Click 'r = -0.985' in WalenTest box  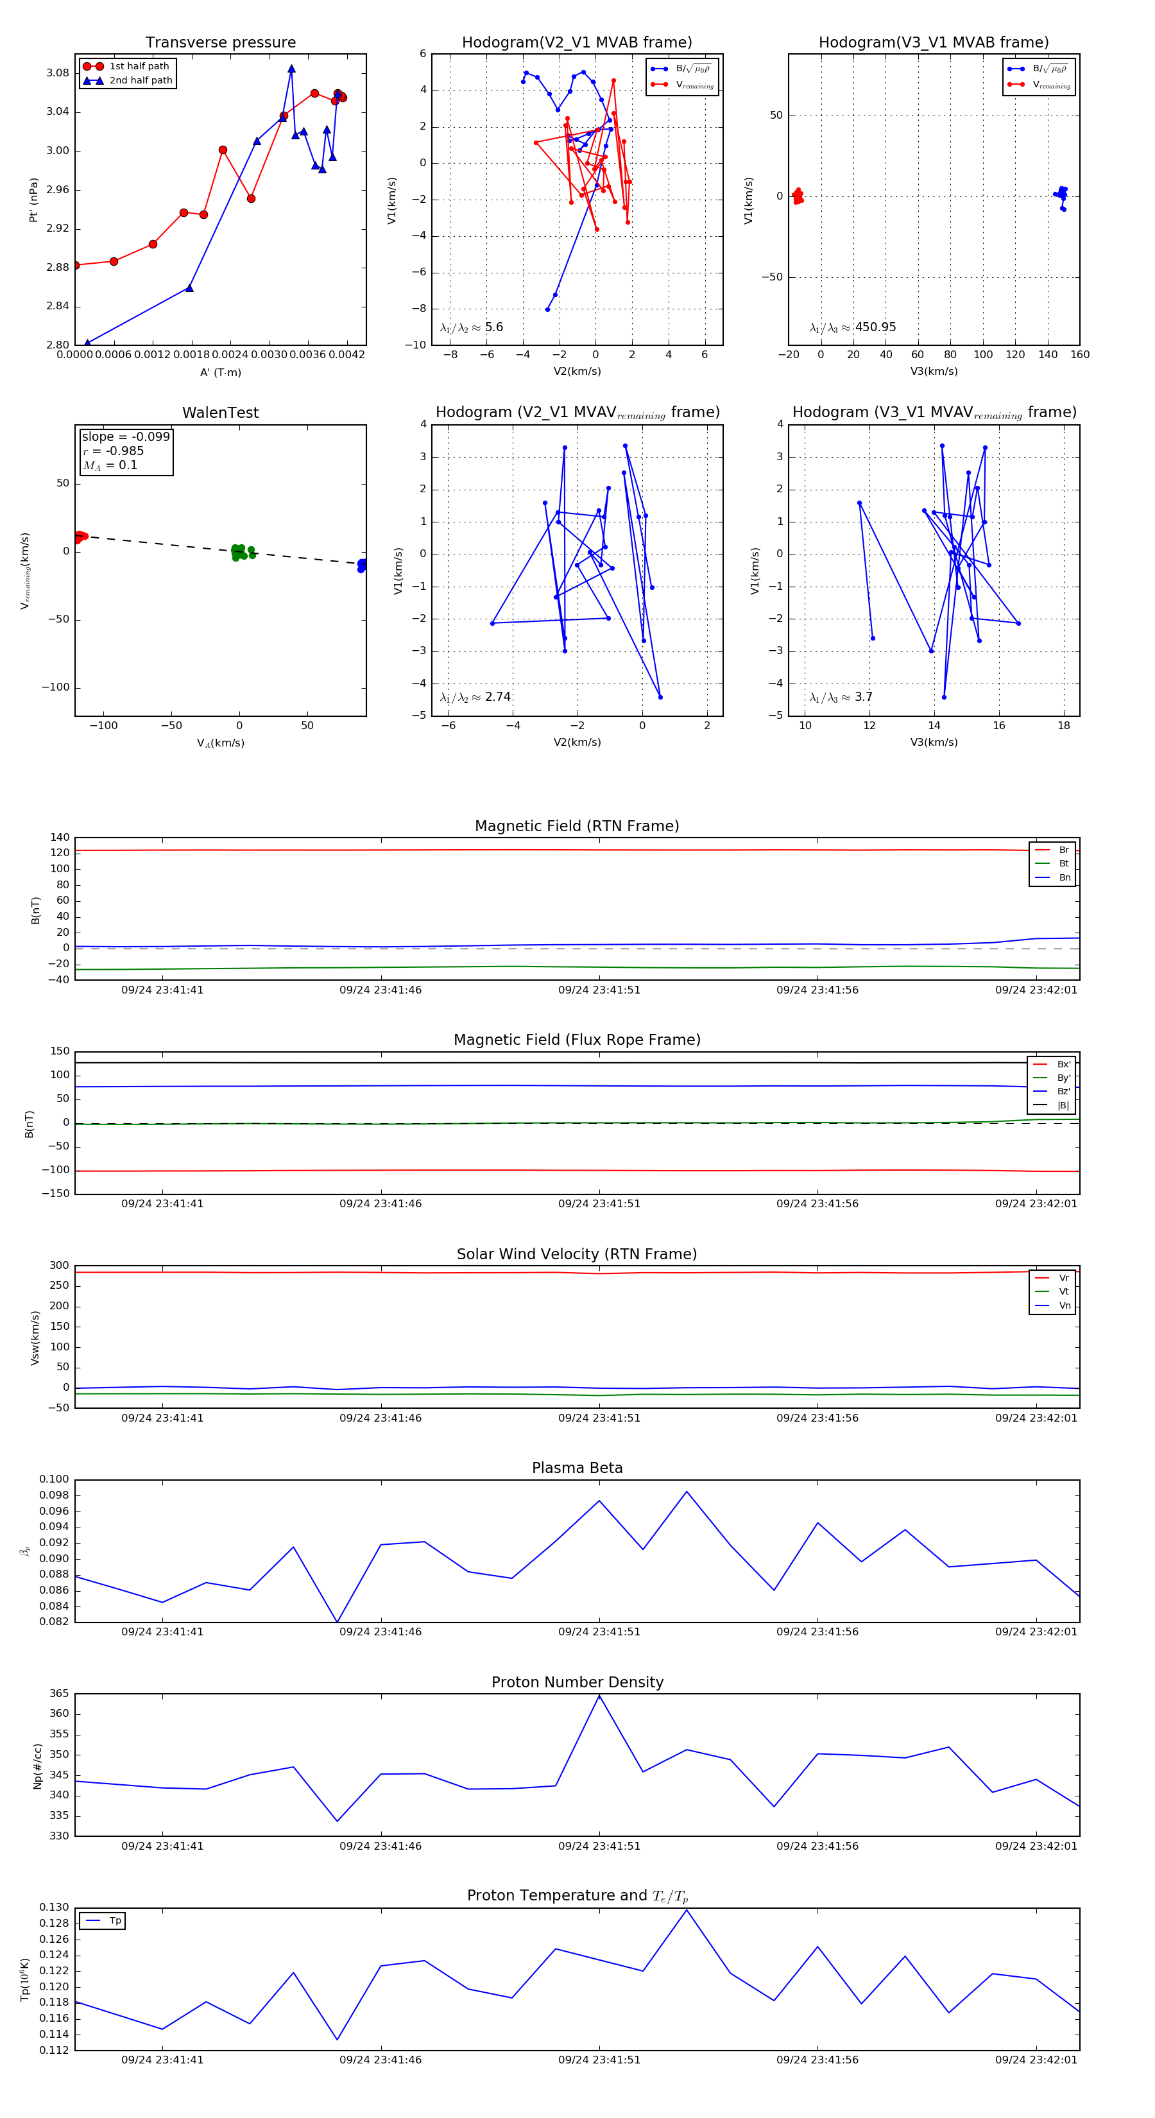click(x=113, y=451)
